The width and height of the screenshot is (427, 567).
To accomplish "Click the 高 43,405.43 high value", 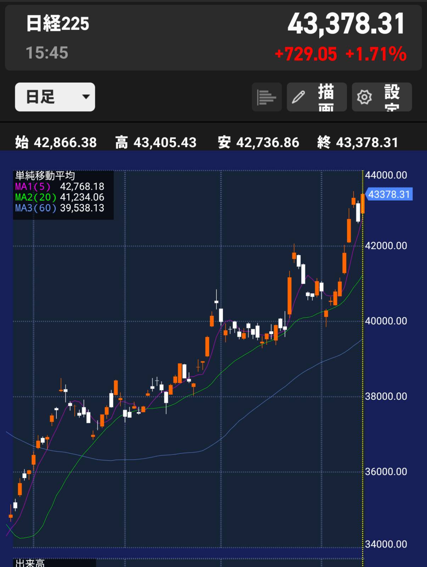I will pyautogui.click(x=156, y=142).
